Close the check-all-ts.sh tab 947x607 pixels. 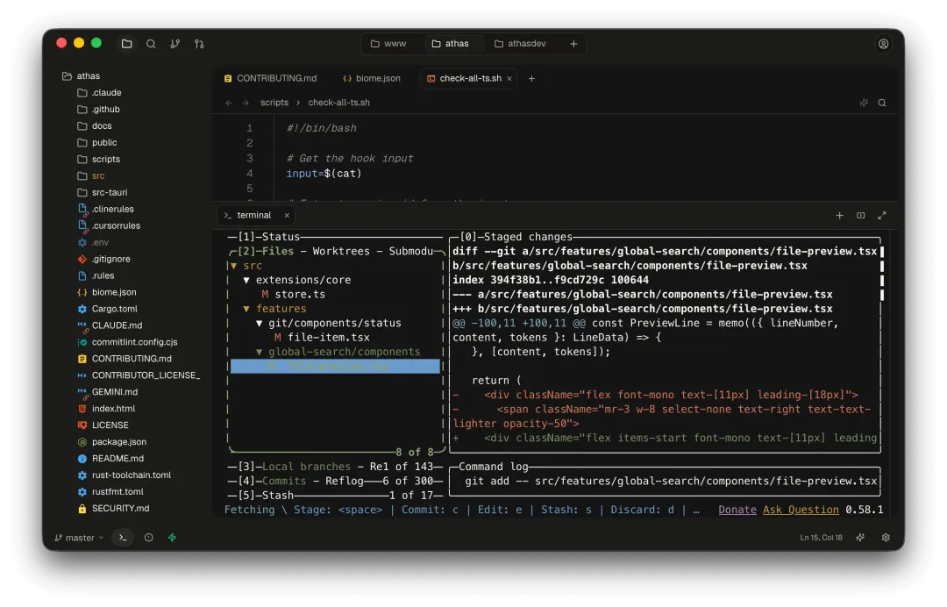509,78
